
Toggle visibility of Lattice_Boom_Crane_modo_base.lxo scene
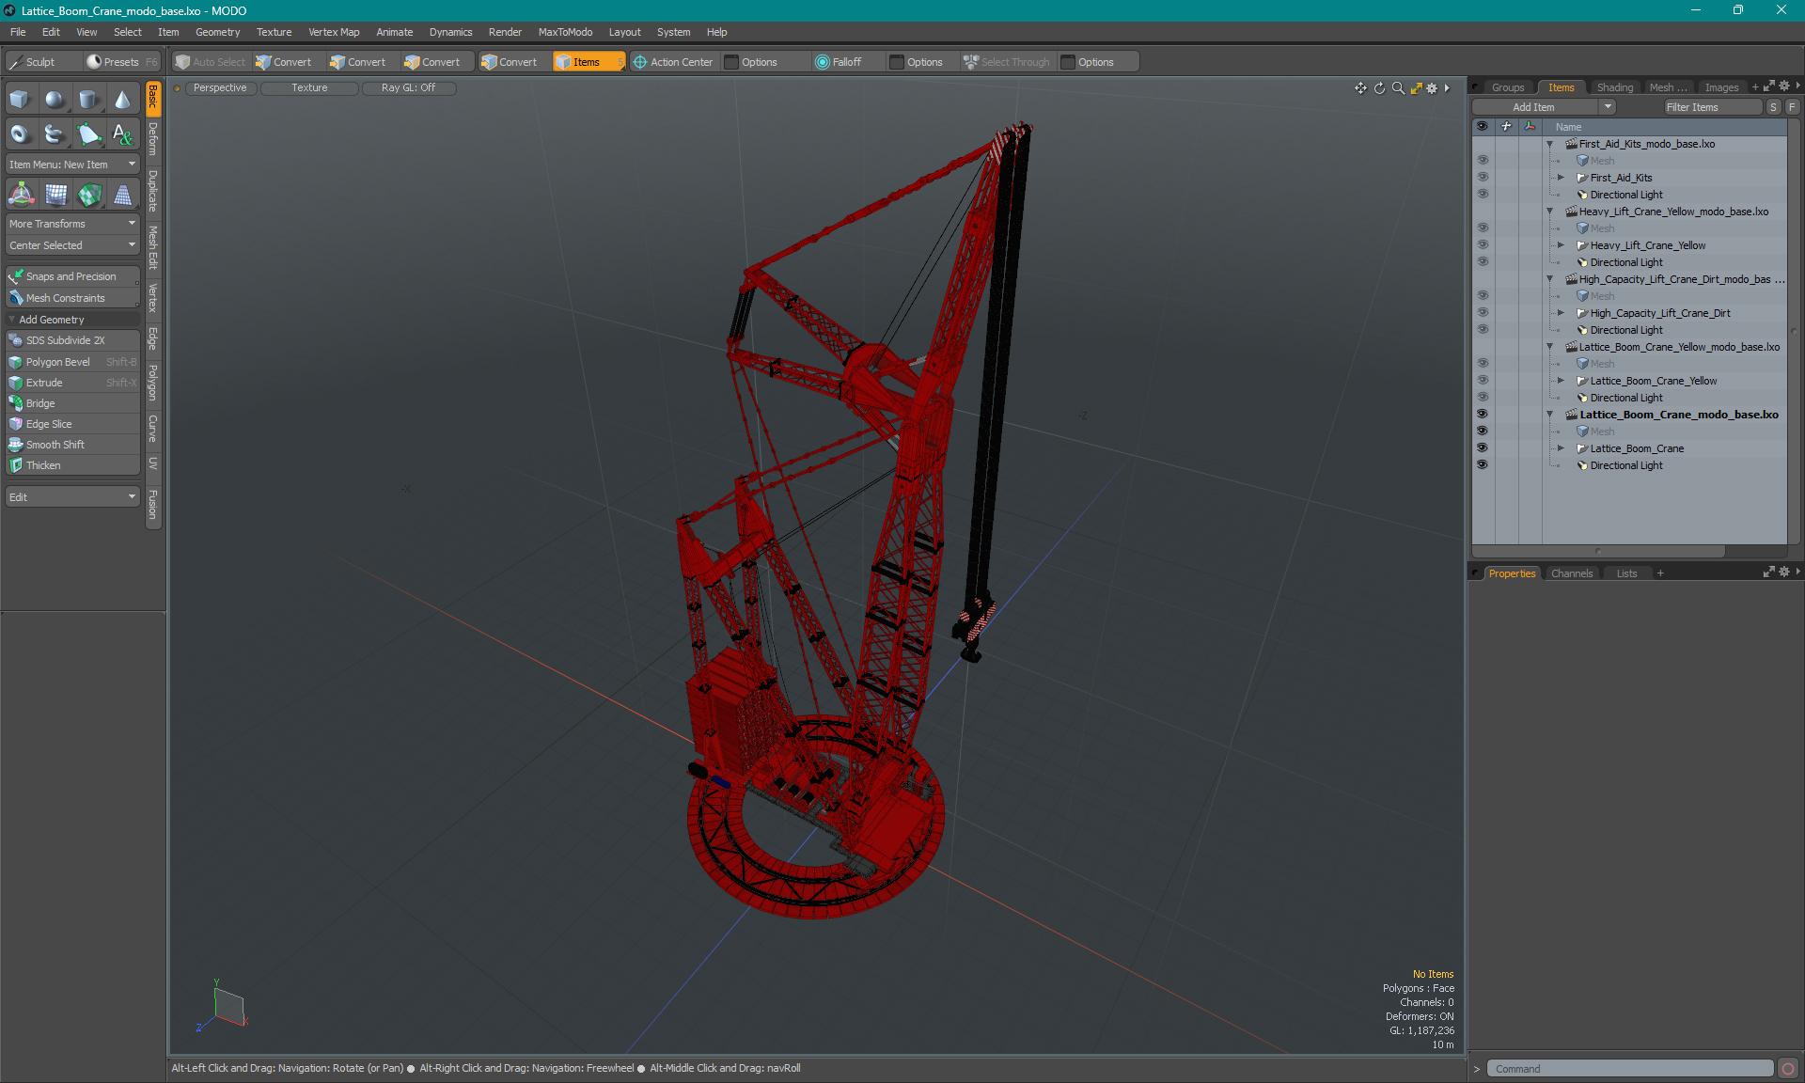1483,415
